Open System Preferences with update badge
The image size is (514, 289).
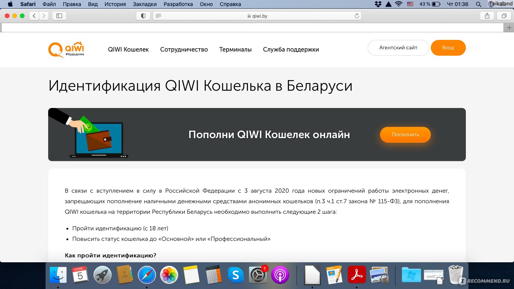coord(258,275)
